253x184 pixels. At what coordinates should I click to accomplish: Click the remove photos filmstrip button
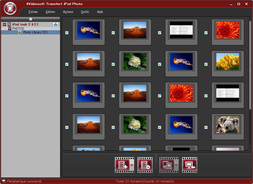(x=145, y=165)
